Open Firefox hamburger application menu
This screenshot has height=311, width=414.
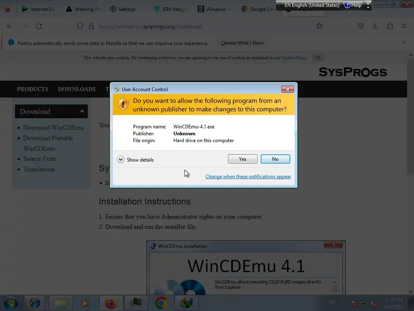tap(404, 26)
